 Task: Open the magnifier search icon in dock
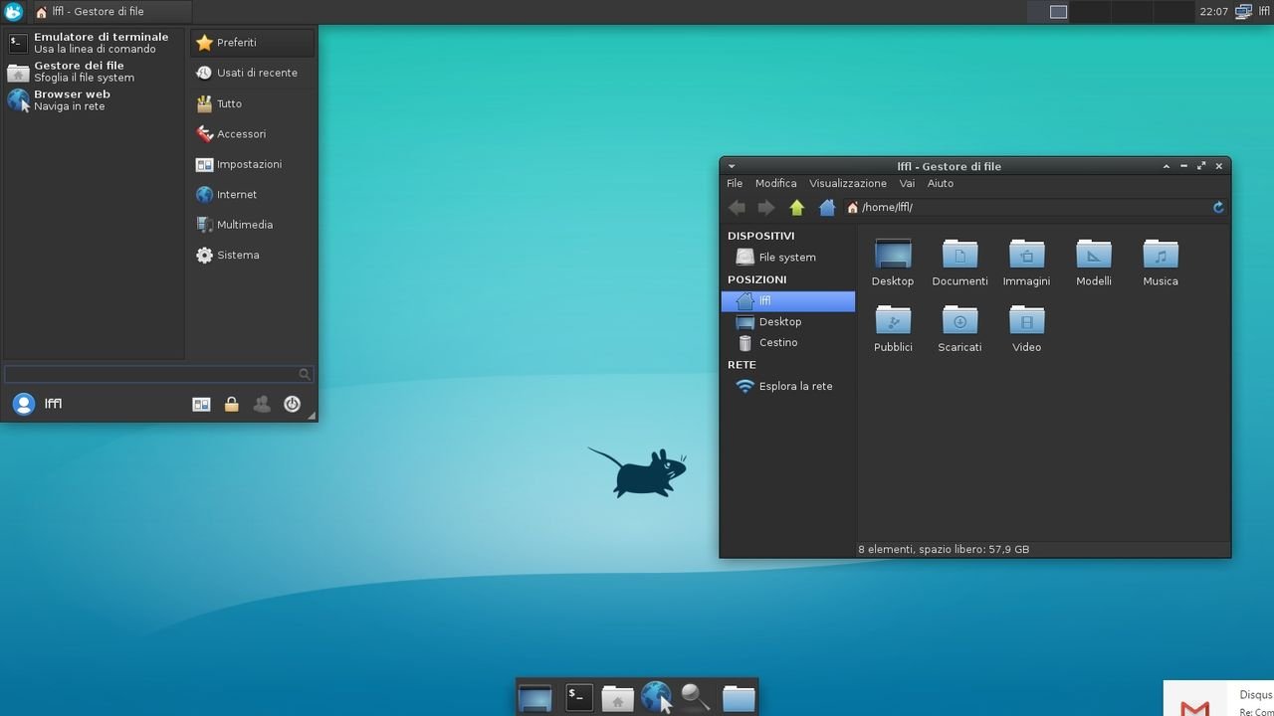click(x=695, y=697)
